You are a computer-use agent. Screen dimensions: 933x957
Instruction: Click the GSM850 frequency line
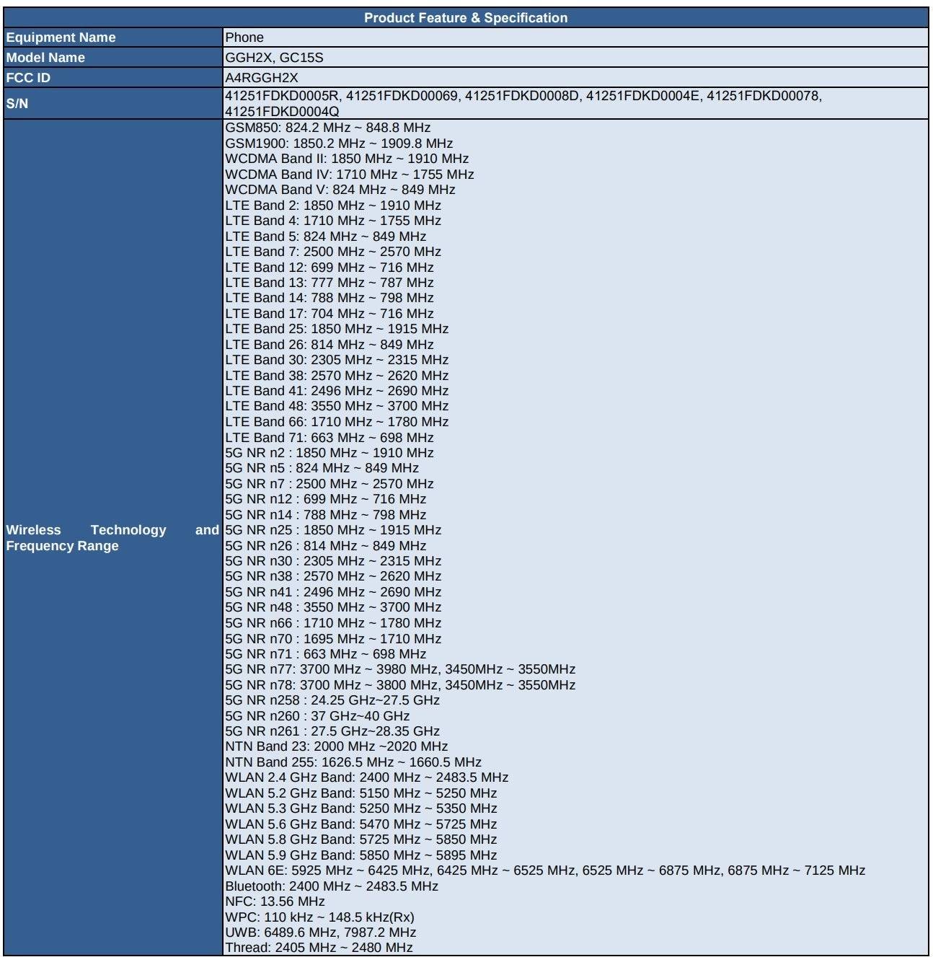pyautogui.click(x=327, y=128)
